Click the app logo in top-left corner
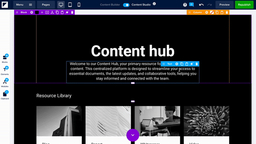The width and height of the screenshot is (256, 144). tap(5, 5)
